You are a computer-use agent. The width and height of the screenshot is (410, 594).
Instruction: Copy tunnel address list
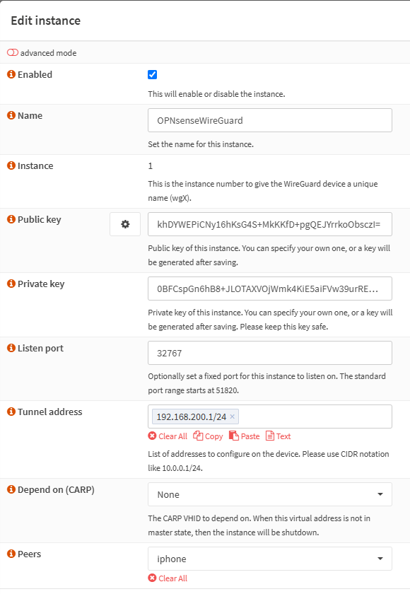(208, 436)
